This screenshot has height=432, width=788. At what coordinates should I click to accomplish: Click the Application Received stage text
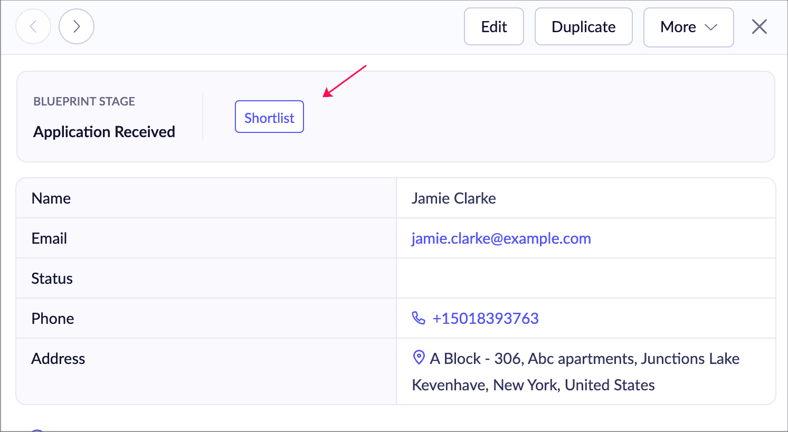click(x=104, y=132)
